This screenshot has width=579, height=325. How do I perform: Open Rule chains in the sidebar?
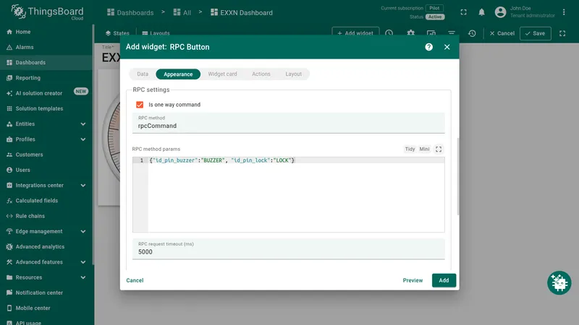(x=46, y=216)
